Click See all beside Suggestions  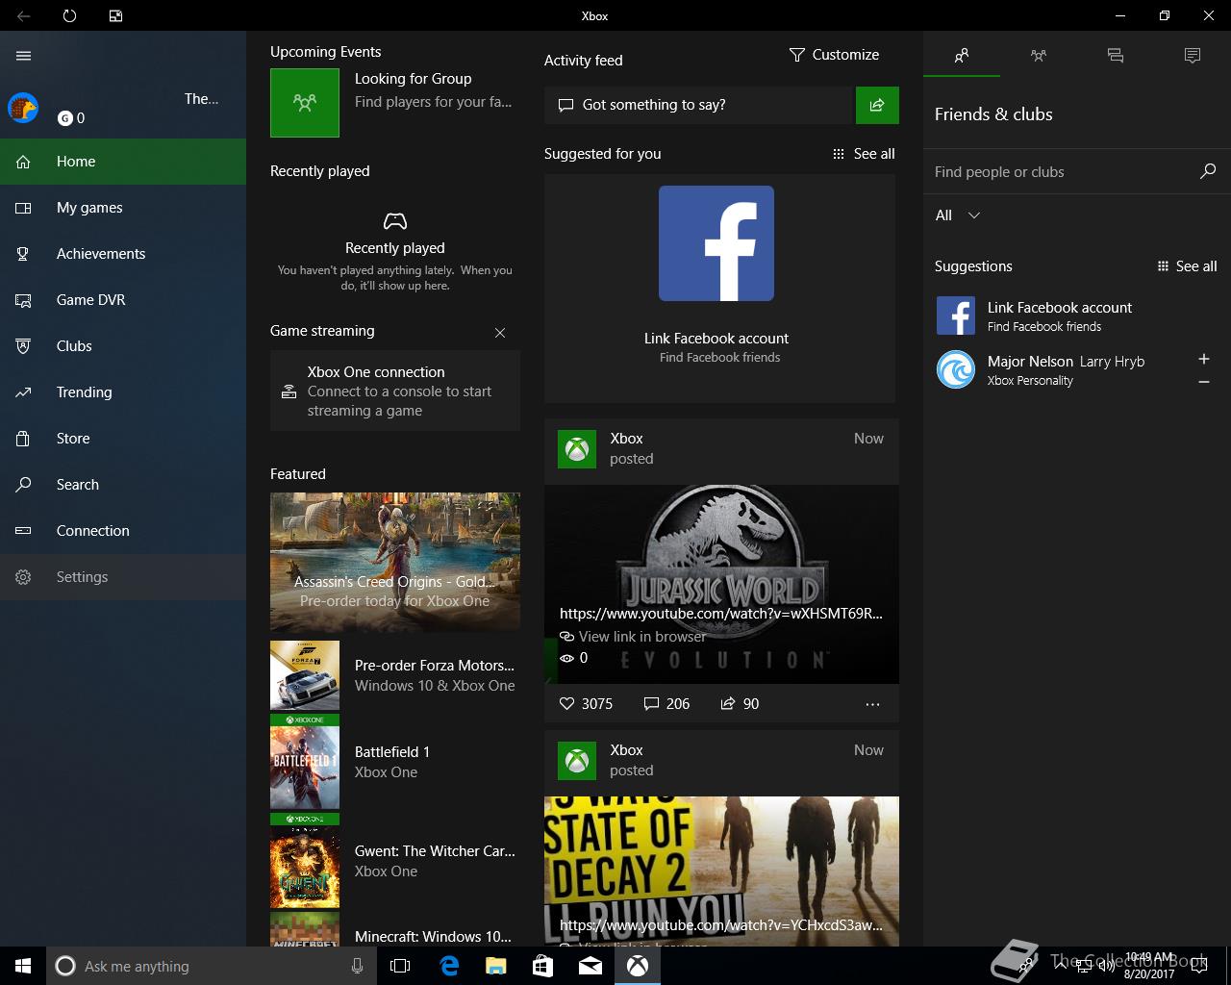tap(1187, 266)
